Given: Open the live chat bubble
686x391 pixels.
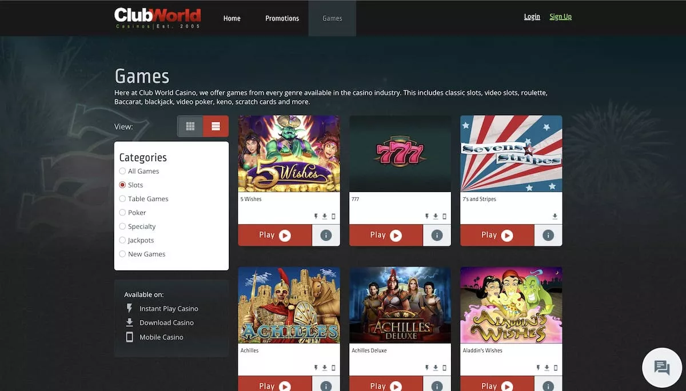Looking at the screenshot, I should coord(661,368).
